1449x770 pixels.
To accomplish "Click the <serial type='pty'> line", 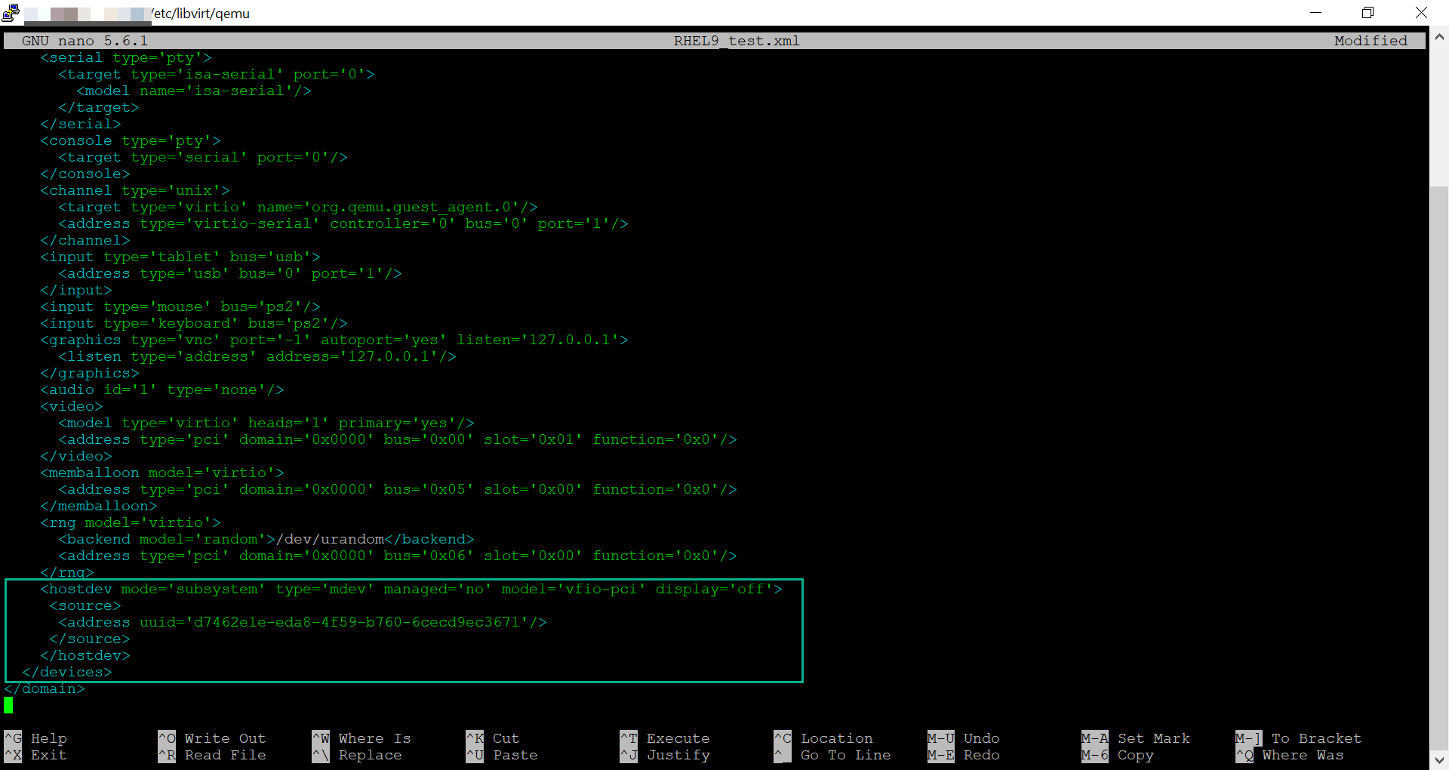I will point(126,57).
